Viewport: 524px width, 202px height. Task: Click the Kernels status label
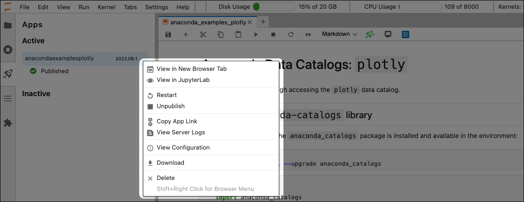511,7
